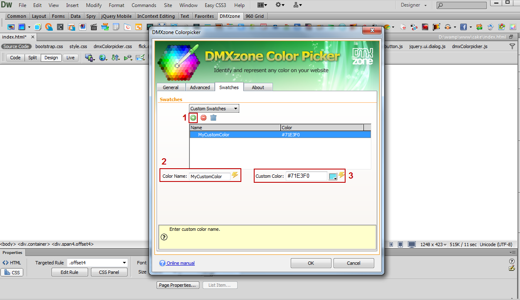Click the filter funnel icon for related files
The width and height of the screenshot is (520, 300).
tap(512, 46)
